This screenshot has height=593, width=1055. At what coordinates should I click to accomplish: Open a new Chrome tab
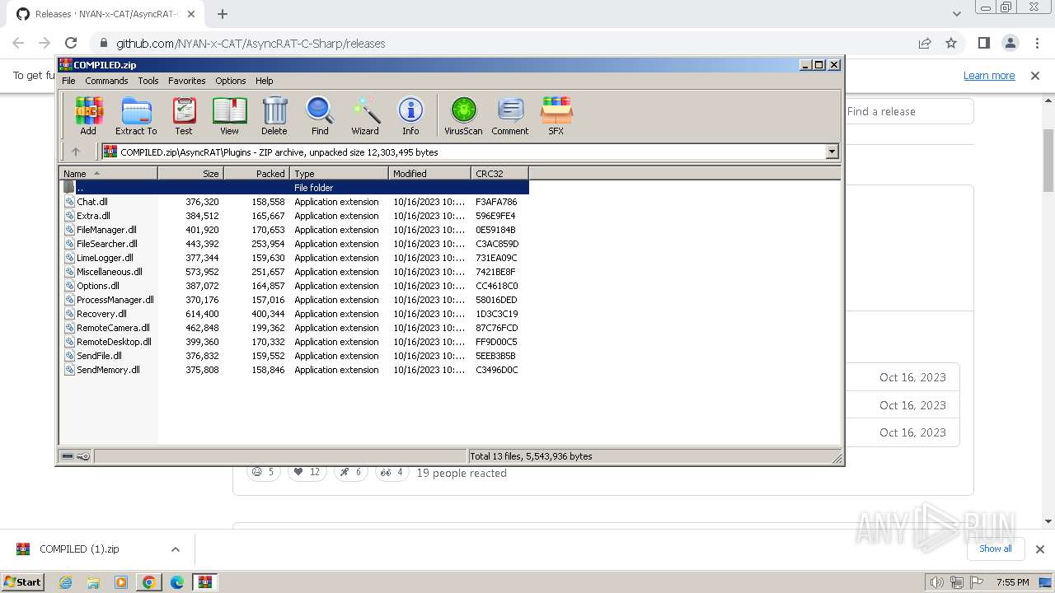[223, 14]
